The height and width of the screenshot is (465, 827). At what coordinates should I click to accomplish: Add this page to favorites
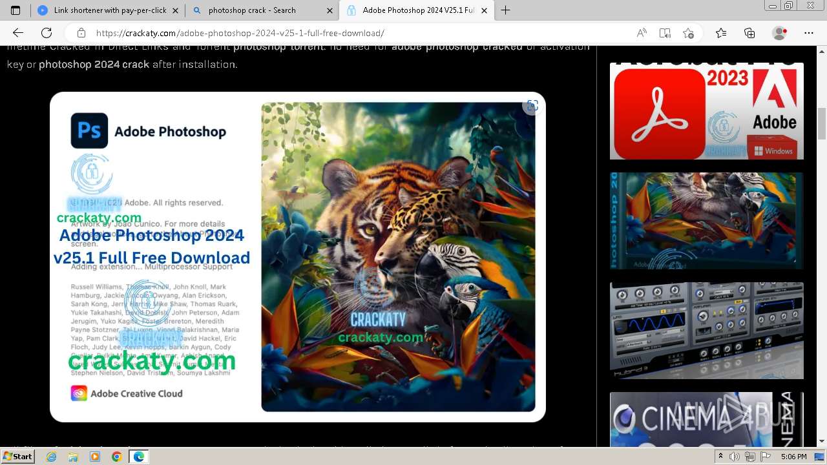(x=688, y=33)
